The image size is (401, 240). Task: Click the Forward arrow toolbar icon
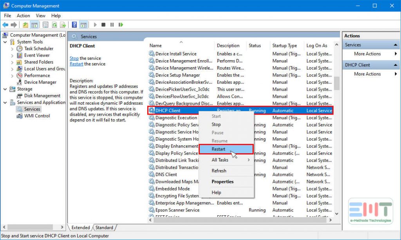(14, 25)
